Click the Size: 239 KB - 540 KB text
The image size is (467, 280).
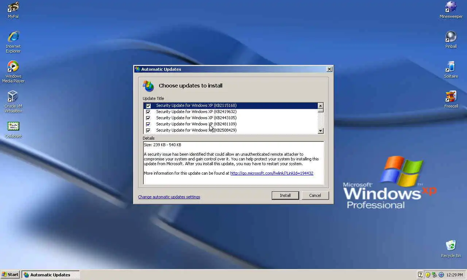tap(162, 145)
